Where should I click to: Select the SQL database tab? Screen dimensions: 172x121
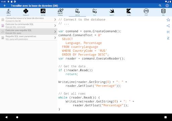coord(163,12)
